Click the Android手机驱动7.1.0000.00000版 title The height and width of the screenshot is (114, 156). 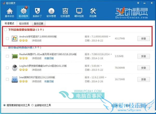pyautogui.click(x=38, y=36)
